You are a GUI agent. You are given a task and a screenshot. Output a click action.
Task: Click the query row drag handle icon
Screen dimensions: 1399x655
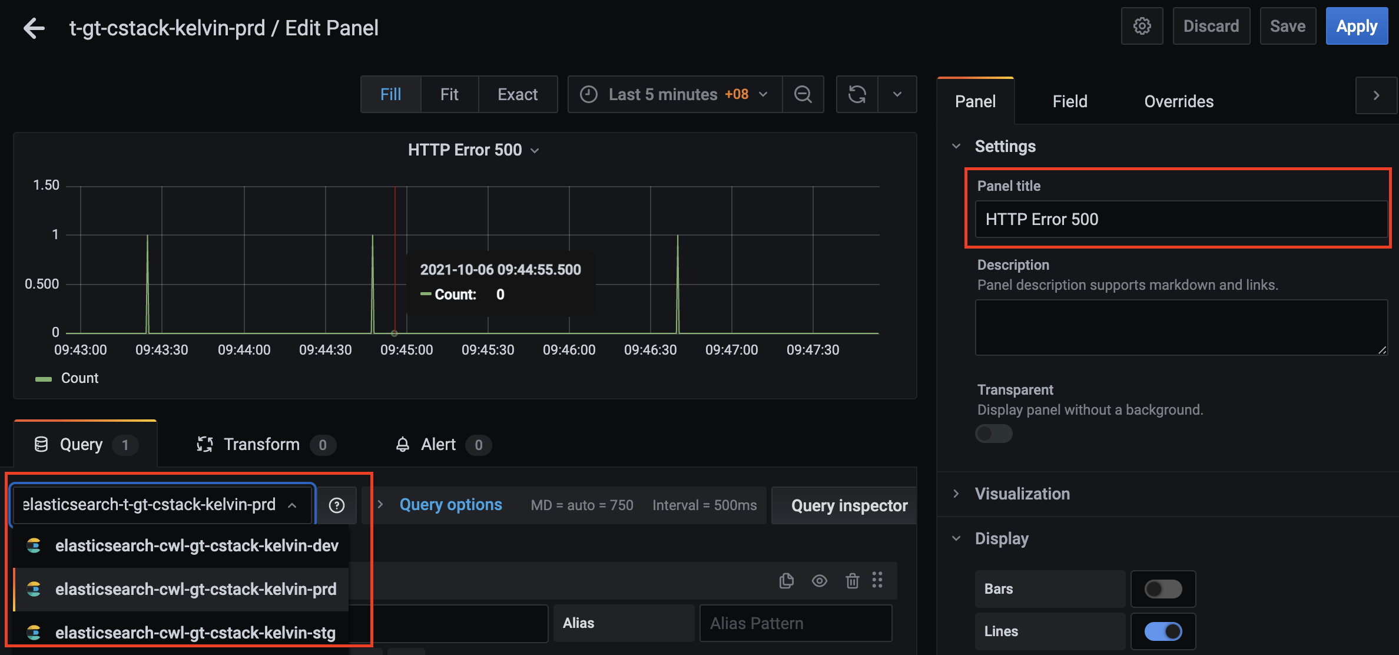877,580
